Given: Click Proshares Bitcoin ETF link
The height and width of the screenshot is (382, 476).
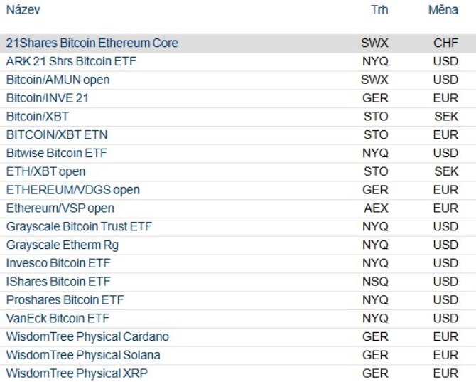Looking at the screenshot, I should (x=65, y=300).
